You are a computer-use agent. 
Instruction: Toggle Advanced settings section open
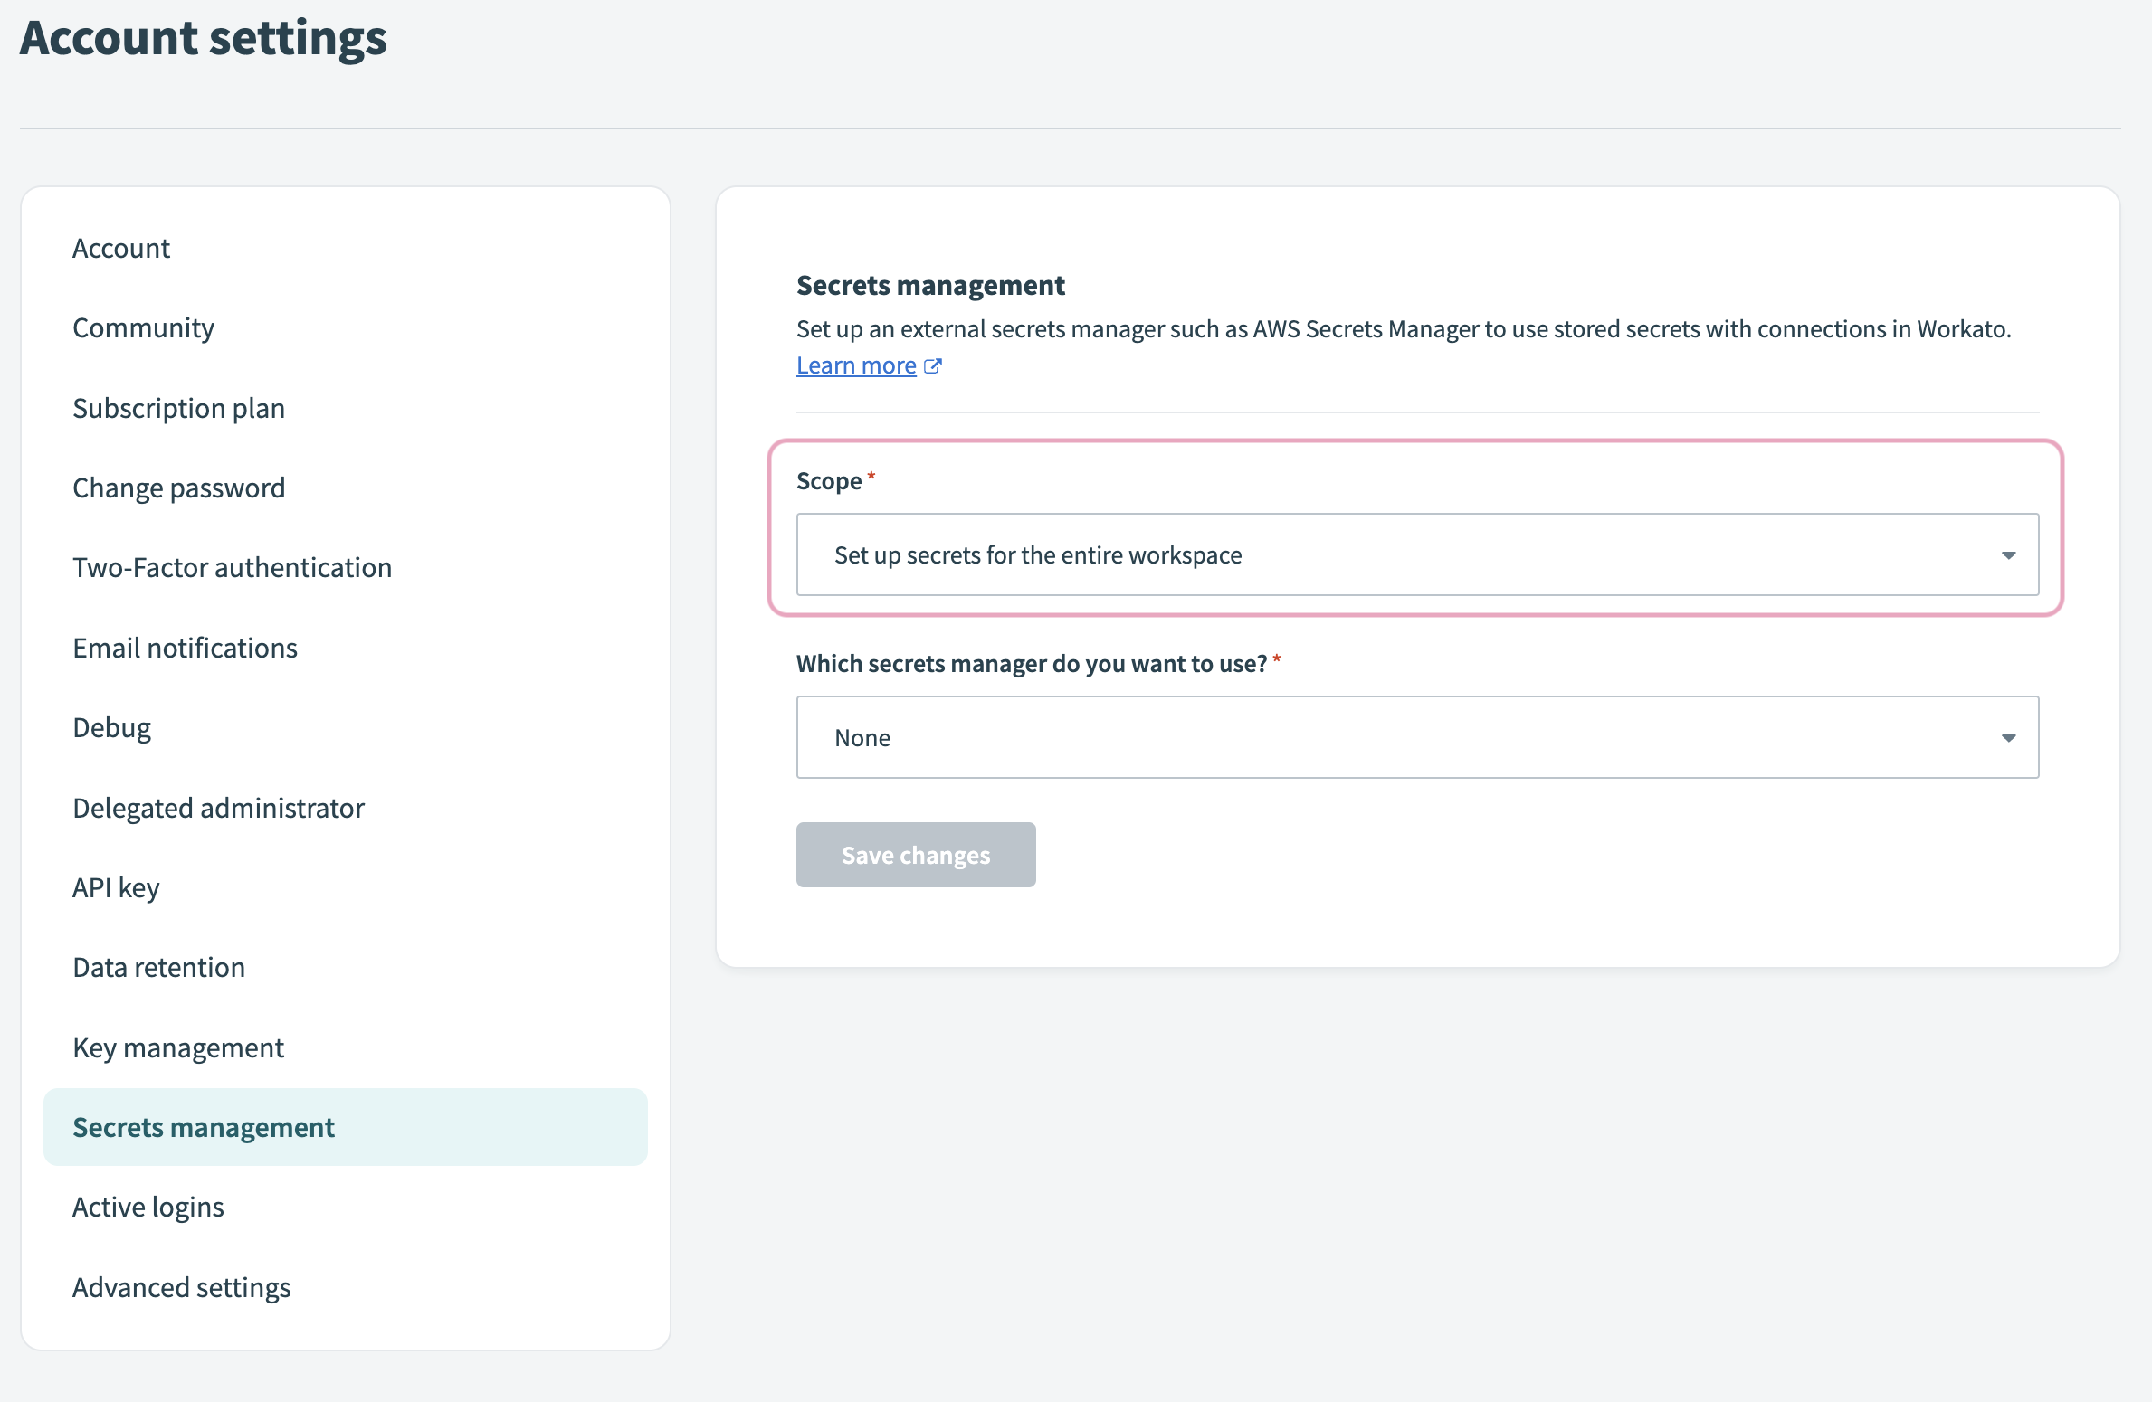click(x=182, y=1286)
